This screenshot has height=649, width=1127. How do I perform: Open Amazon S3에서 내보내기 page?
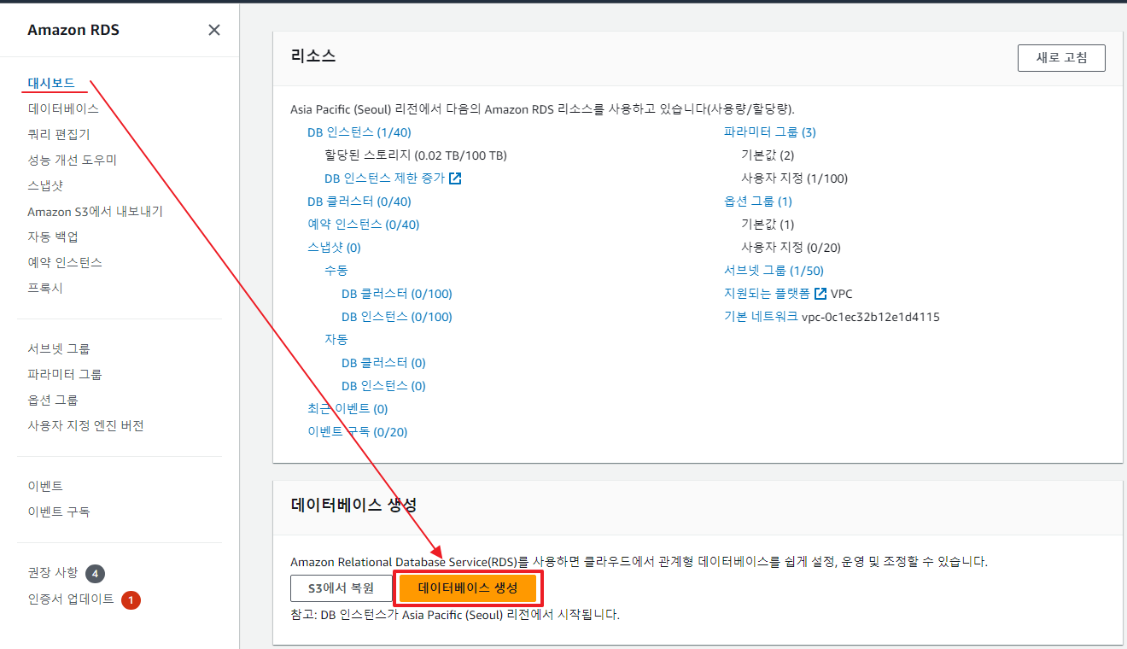(95, 211)
